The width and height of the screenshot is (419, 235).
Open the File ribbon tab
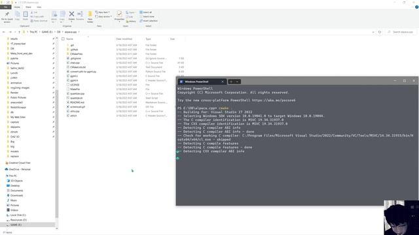pos(6,7)
